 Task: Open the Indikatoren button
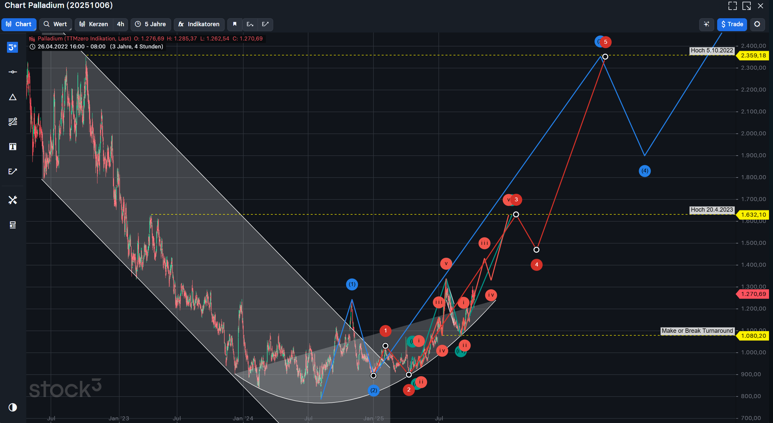pyautogui.click(x=199, y=24)
